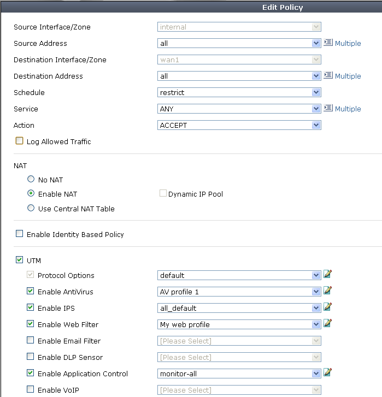Open the Service dropdown showing ANY
Viewport: 382px width, 397px height.
point(239,109)
